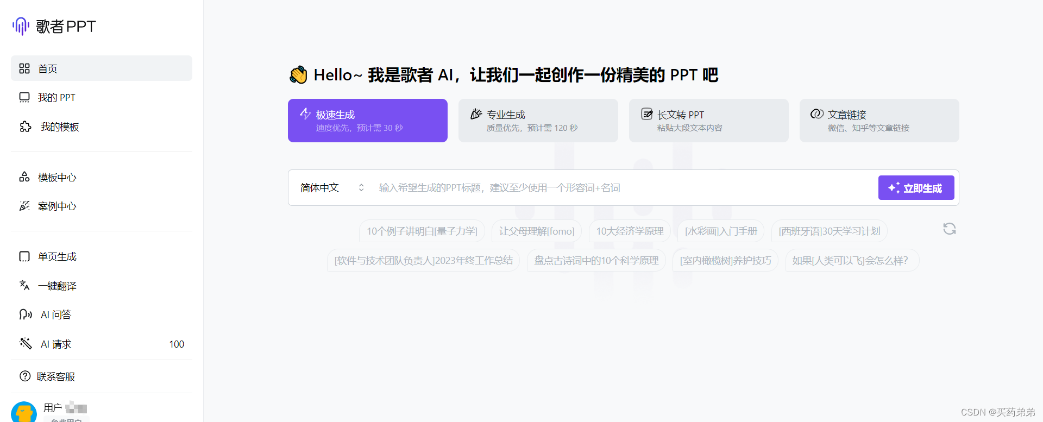
Task: Contact support via 联系客服
Action: (x=102, y=376)
